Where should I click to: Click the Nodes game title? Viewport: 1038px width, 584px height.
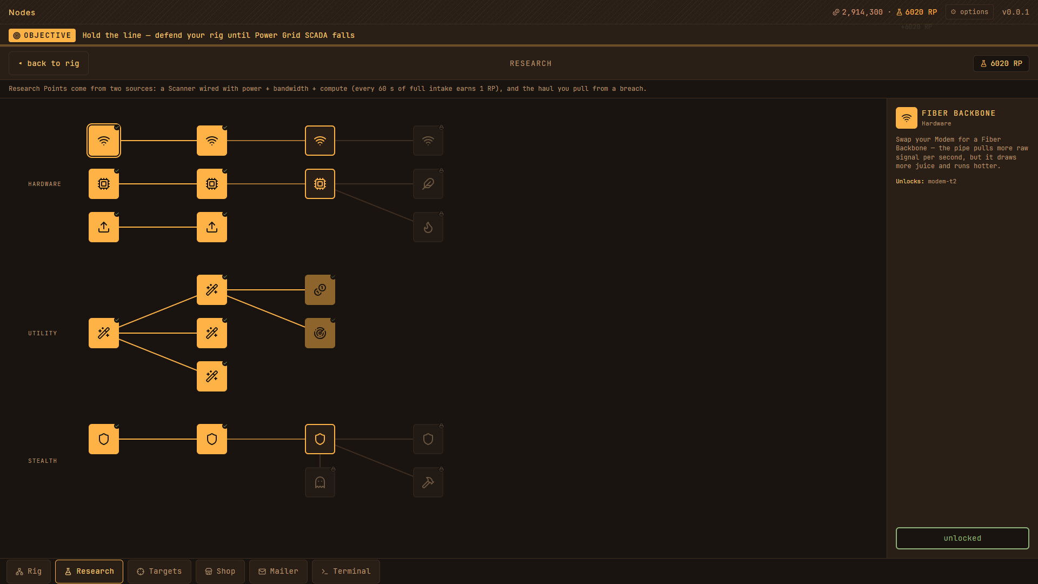(x=22, y=12)
